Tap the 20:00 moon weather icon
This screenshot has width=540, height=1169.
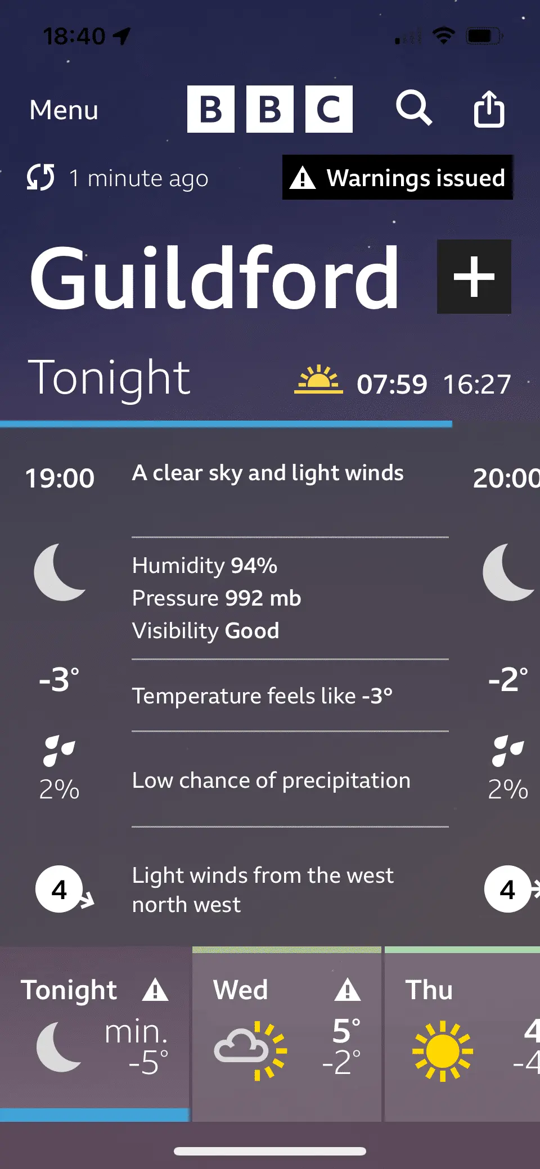[x=508, y=572]
